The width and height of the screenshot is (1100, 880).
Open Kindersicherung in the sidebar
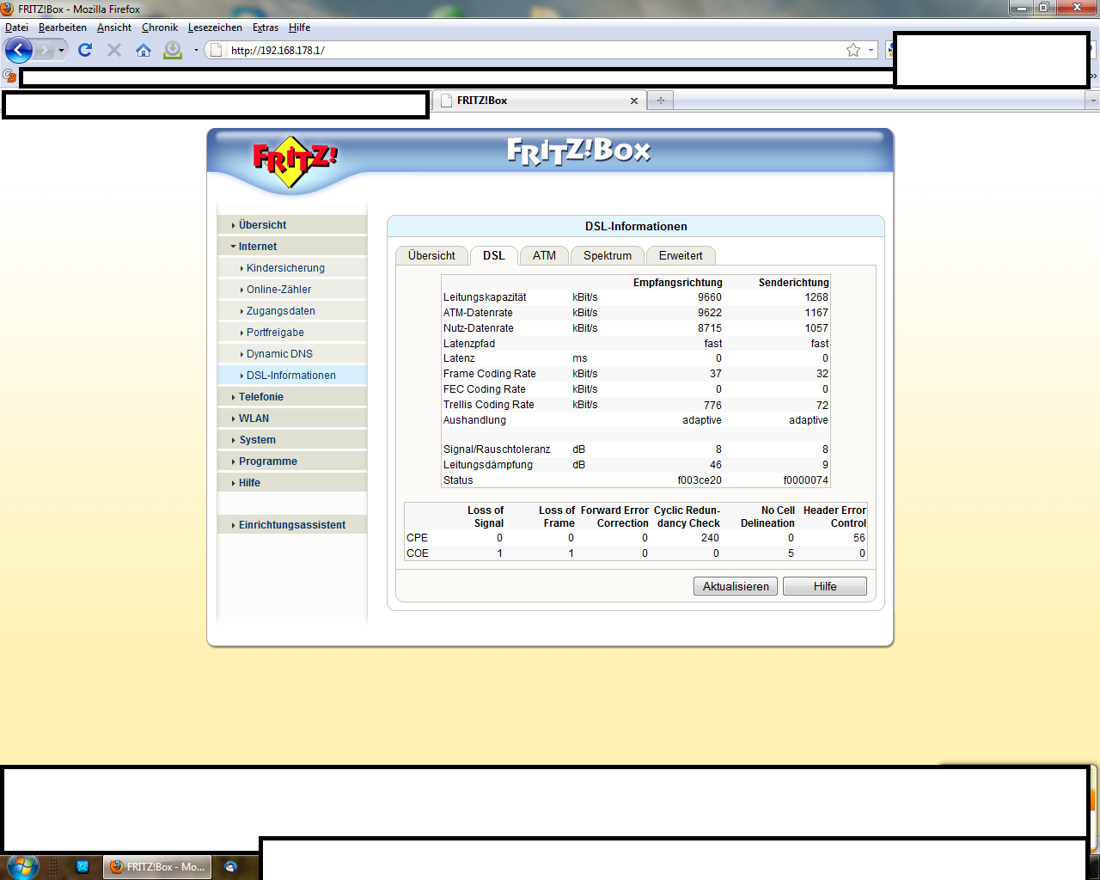click(292, 268)
